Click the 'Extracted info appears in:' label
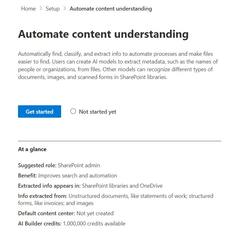Screen dimensions: 228x240 (49, 186)
